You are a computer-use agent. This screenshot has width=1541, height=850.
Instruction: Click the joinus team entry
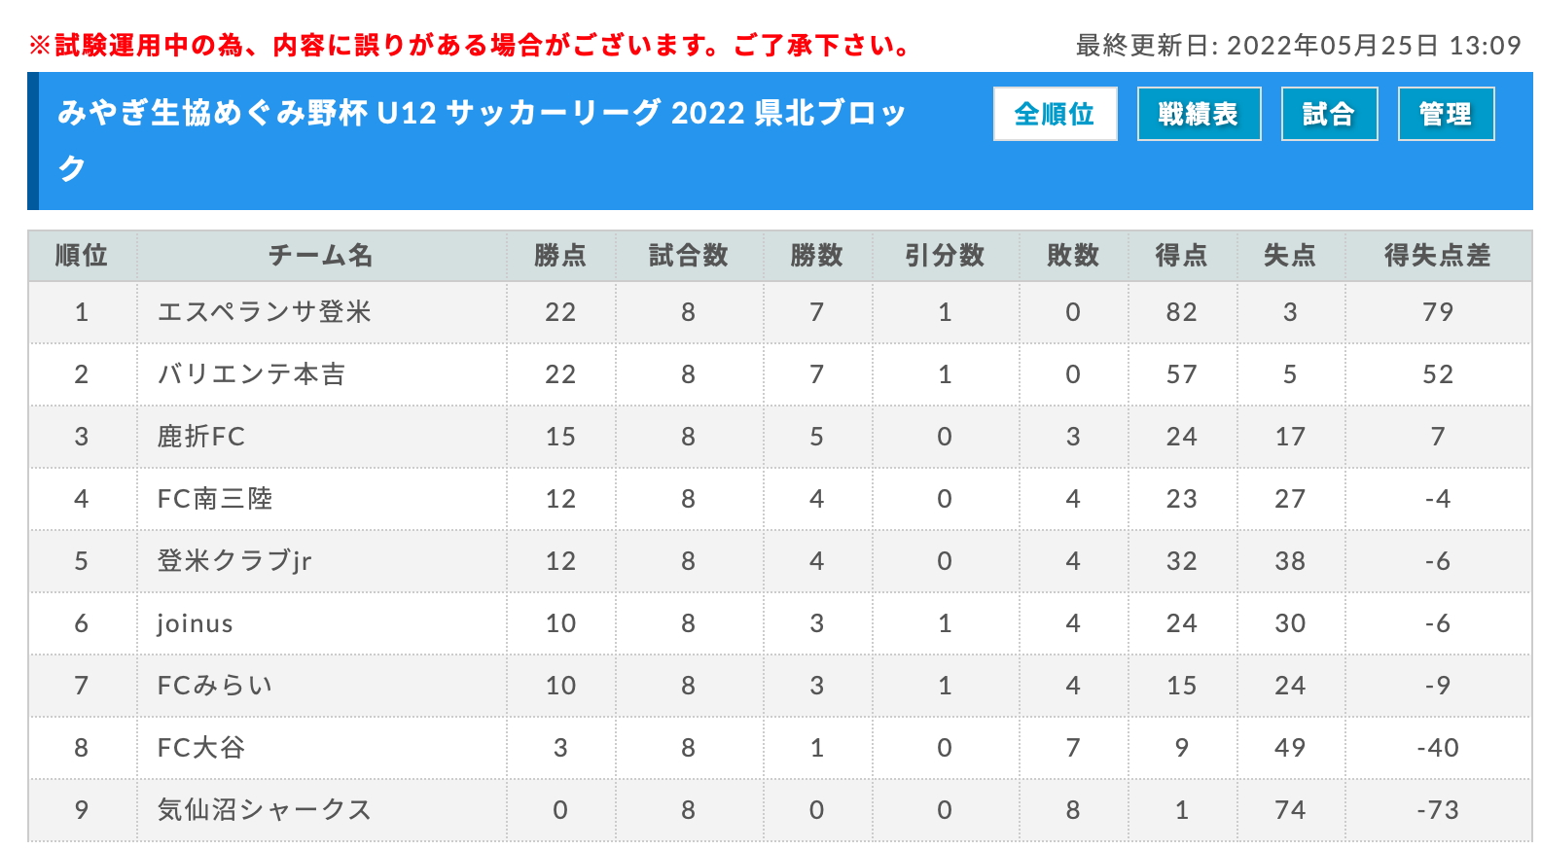pos(196,623)
